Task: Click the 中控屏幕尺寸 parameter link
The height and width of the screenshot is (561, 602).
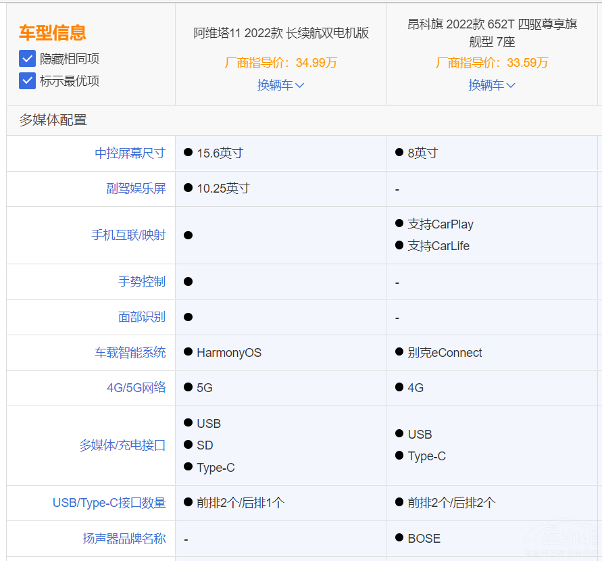Action: 130,153
